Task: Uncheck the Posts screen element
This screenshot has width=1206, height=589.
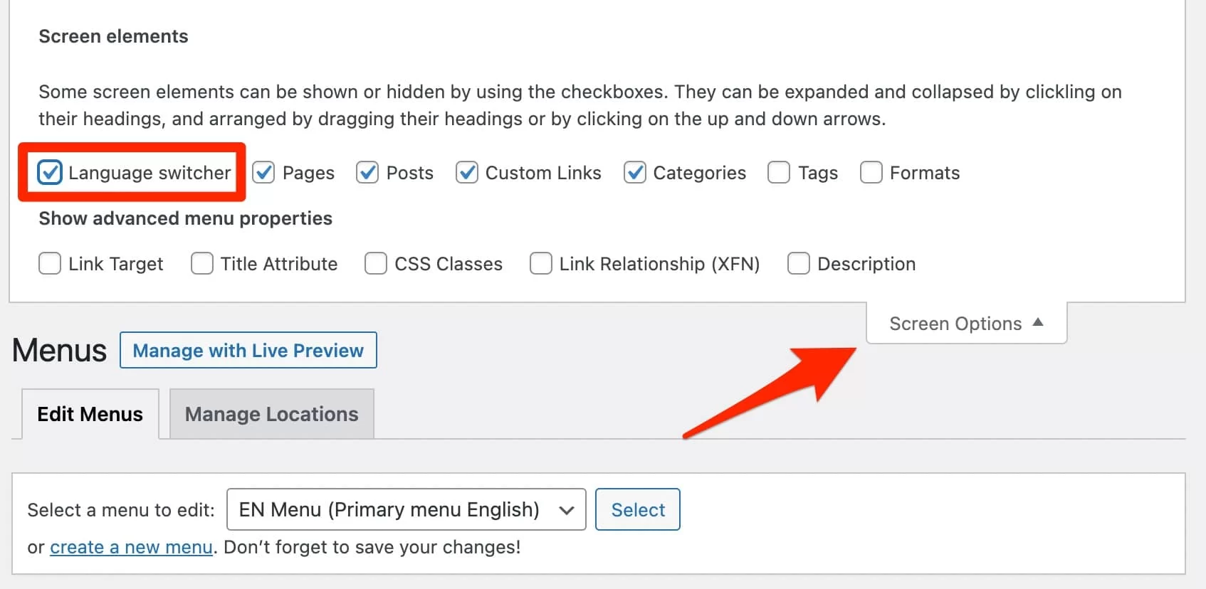Action: point(367,172)
